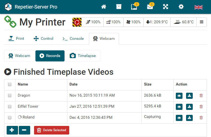211x137 pixels.
Task: Open global settings gear icon
Action: [x=181, y=7]
